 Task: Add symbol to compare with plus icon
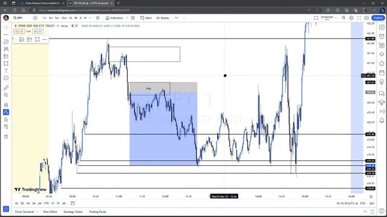point(35,18)
